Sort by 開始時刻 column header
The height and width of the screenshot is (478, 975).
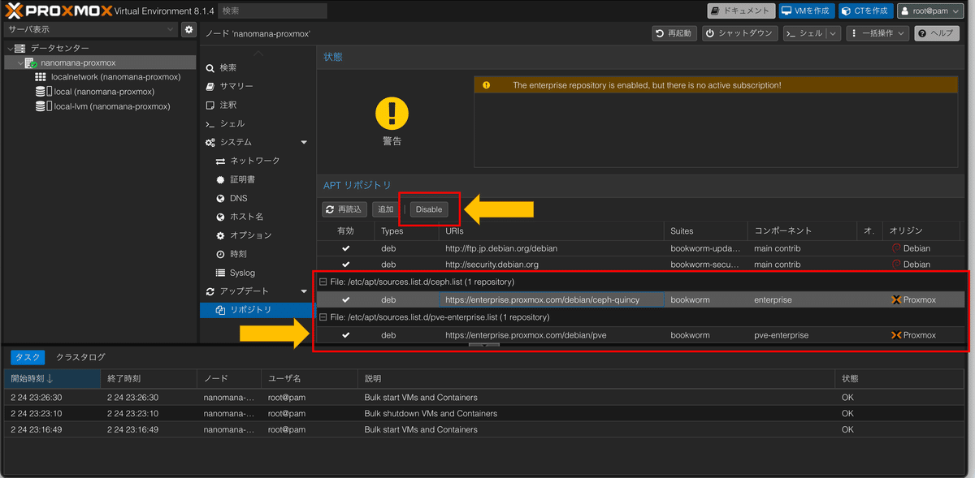tap(50, 379)
